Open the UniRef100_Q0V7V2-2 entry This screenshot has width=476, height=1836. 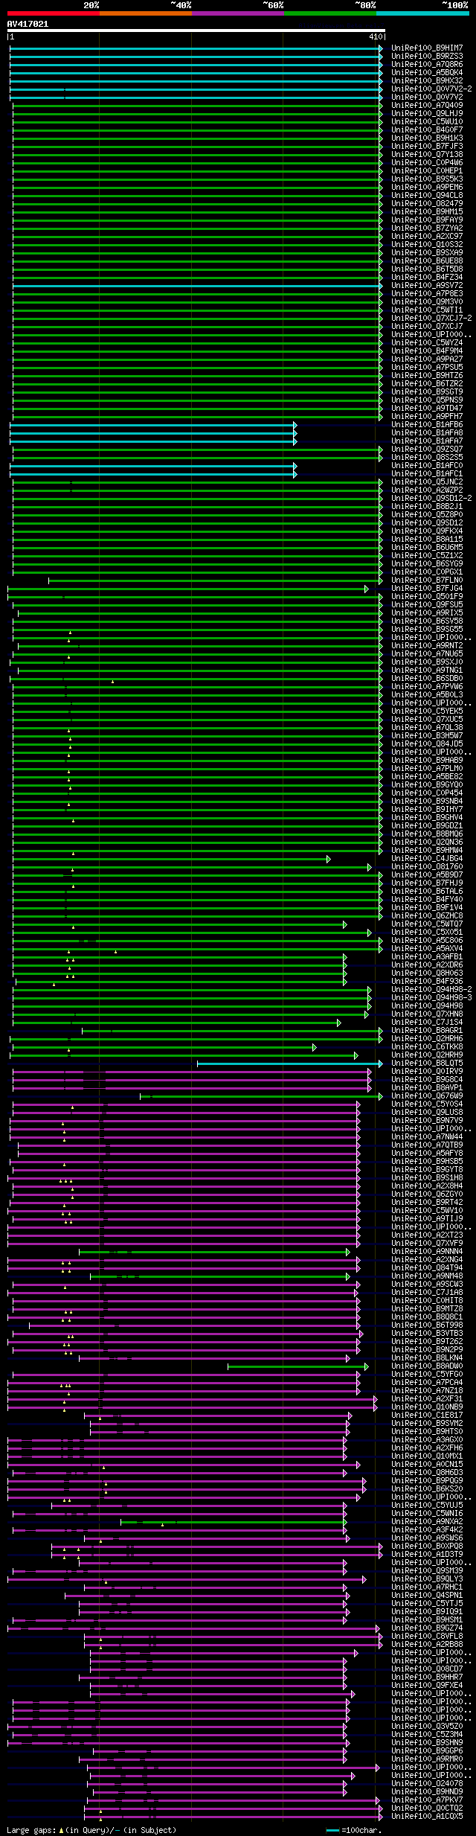click(431, 89)
